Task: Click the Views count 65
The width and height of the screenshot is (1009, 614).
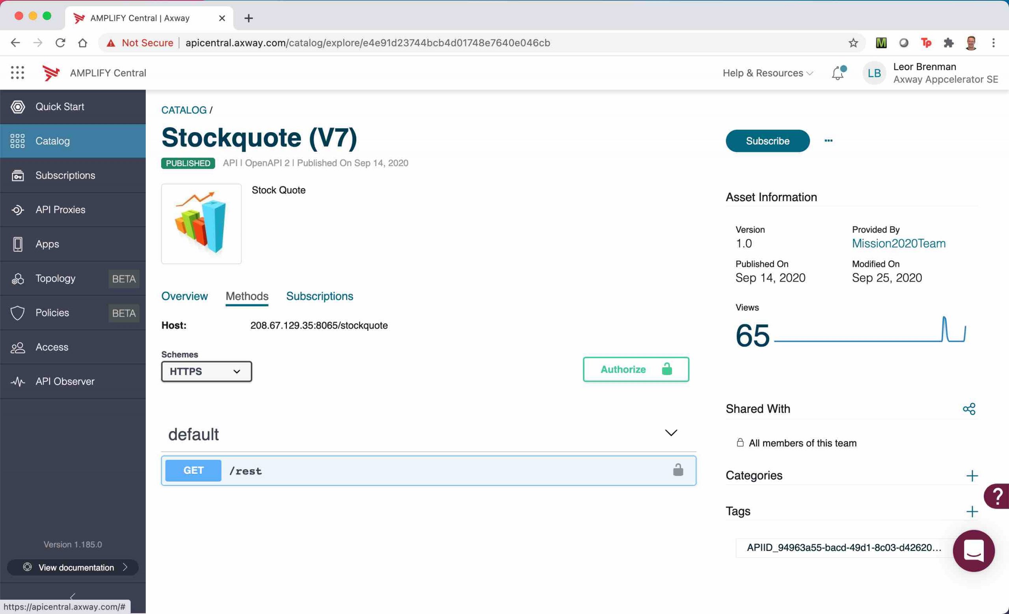Action: point(752,336)
